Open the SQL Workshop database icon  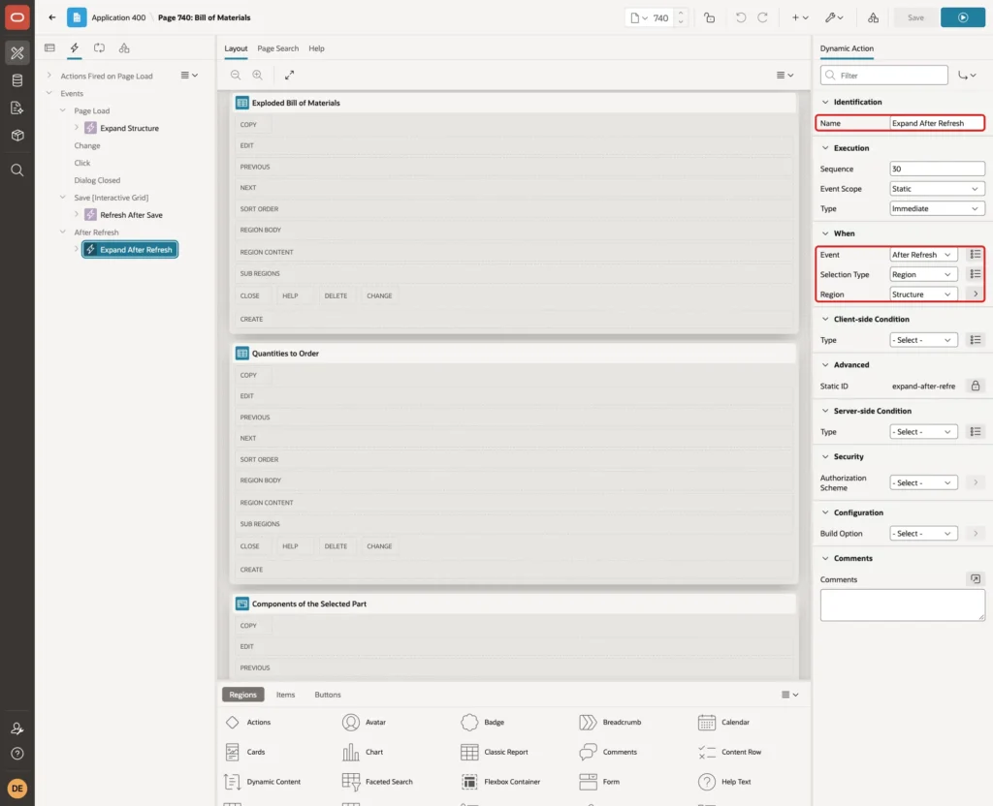17,80
